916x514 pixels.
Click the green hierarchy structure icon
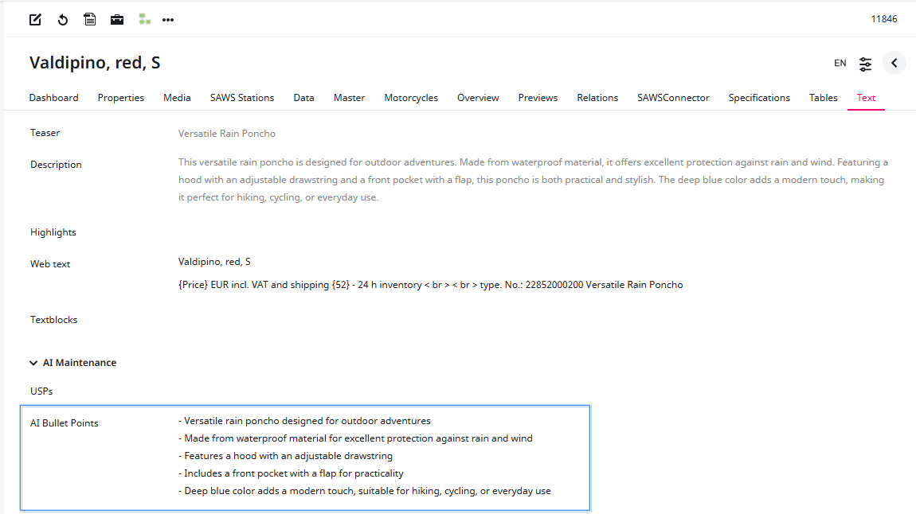144,20
